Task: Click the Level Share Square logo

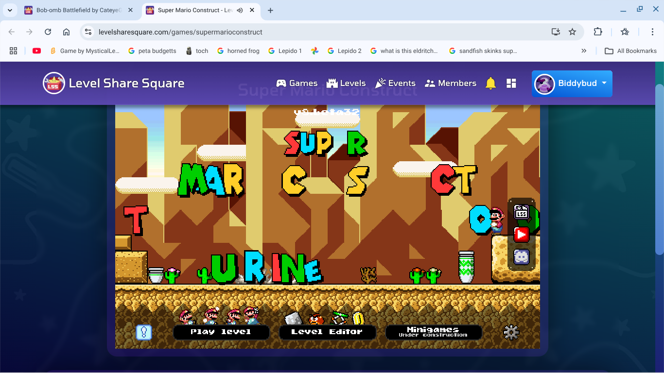Action: pyautogui.click(x=114, y=84)
